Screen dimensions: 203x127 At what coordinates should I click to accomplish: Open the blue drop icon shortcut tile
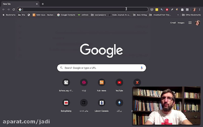point(119,105)
